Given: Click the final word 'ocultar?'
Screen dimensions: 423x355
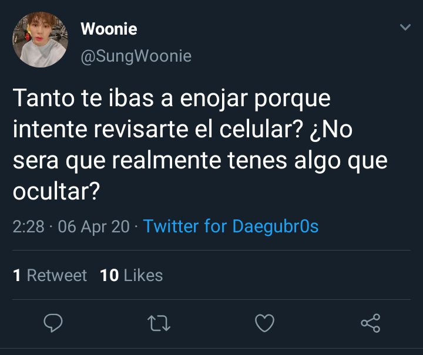Looking at the screenshot, I should pos(56,191).
